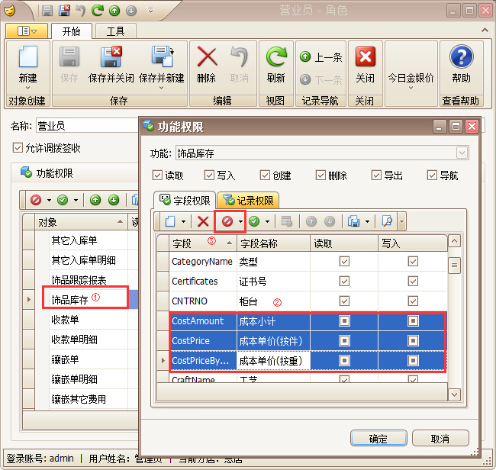Open dropdown arrow beside red deny icon

click(240, 221)
